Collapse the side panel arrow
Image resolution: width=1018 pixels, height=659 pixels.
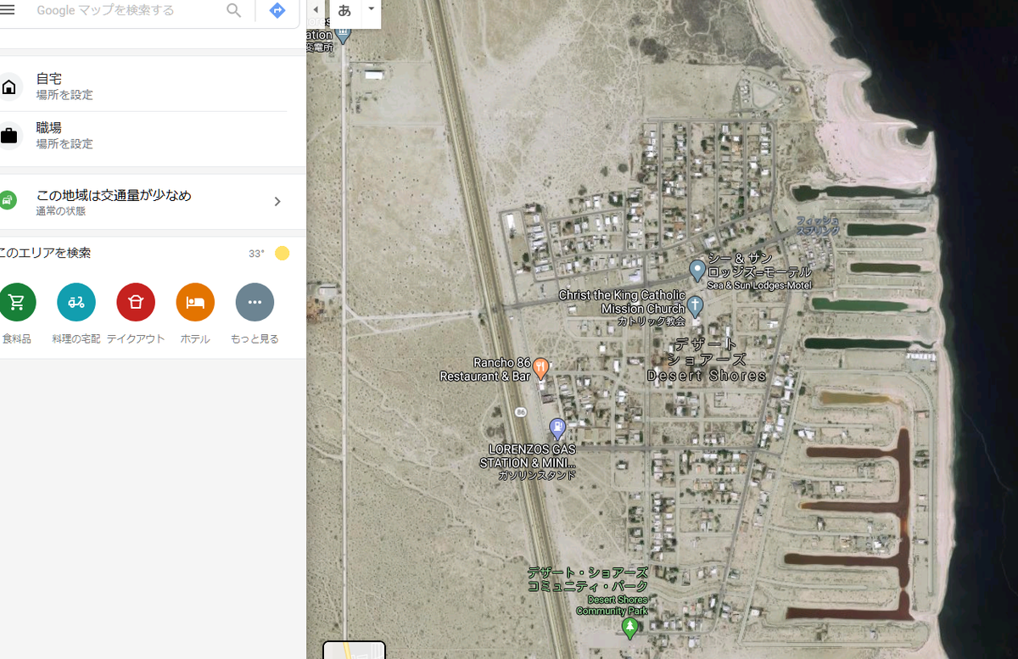(x=316, y=10)
